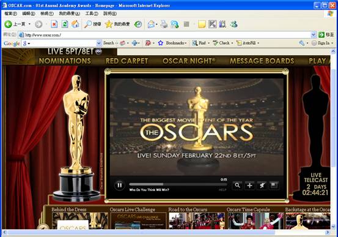Open Google toolbar wrench settings icon
The image size is (338, 237).
click(x=302, y=43)
